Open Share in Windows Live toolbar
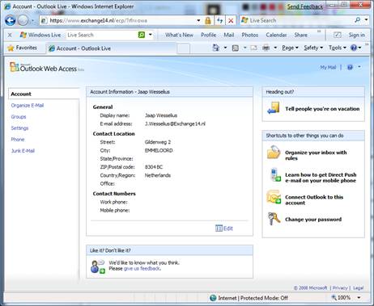Screen dimensions: 374x306 pos(301,35)
